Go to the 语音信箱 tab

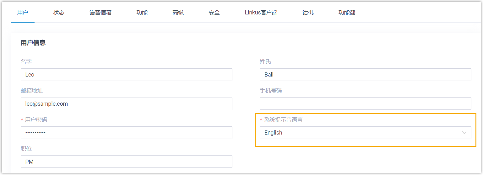coord(100,13)
